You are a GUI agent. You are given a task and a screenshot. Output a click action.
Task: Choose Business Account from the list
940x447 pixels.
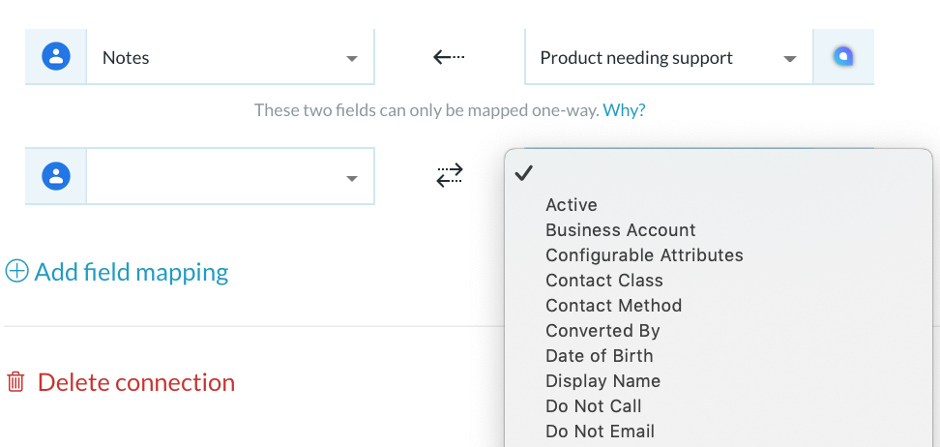(x=621, y=230)
